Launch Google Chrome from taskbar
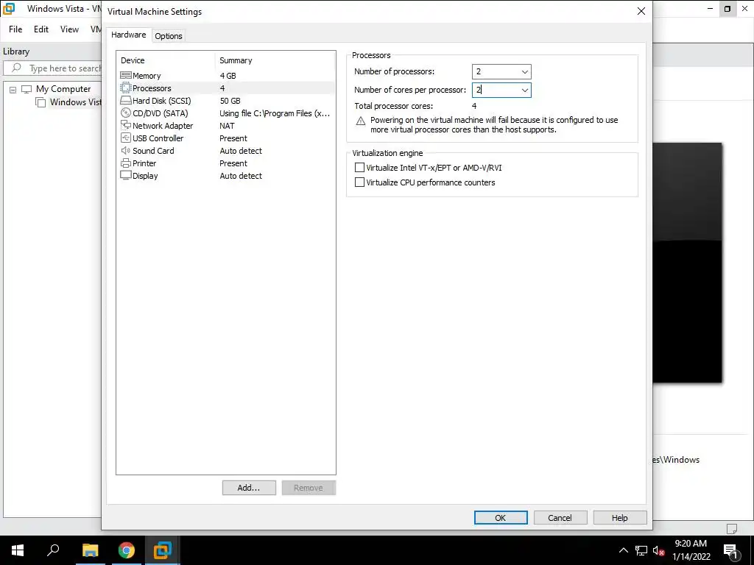 126,550
